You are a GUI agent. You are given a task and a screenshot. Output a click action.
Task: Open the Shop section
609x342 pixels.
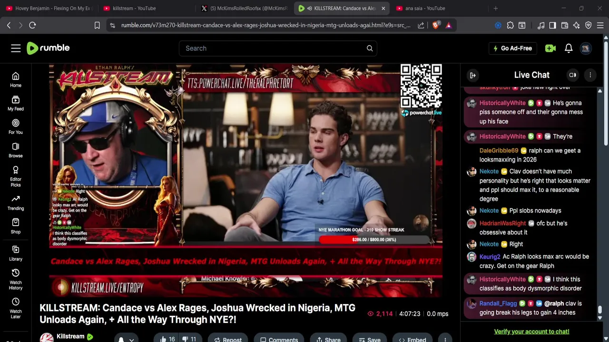(16, 226)
